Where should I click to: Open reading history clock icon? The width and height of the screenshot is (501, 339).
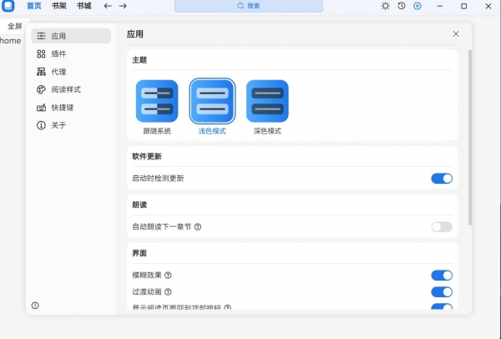[x=402, y=6]
